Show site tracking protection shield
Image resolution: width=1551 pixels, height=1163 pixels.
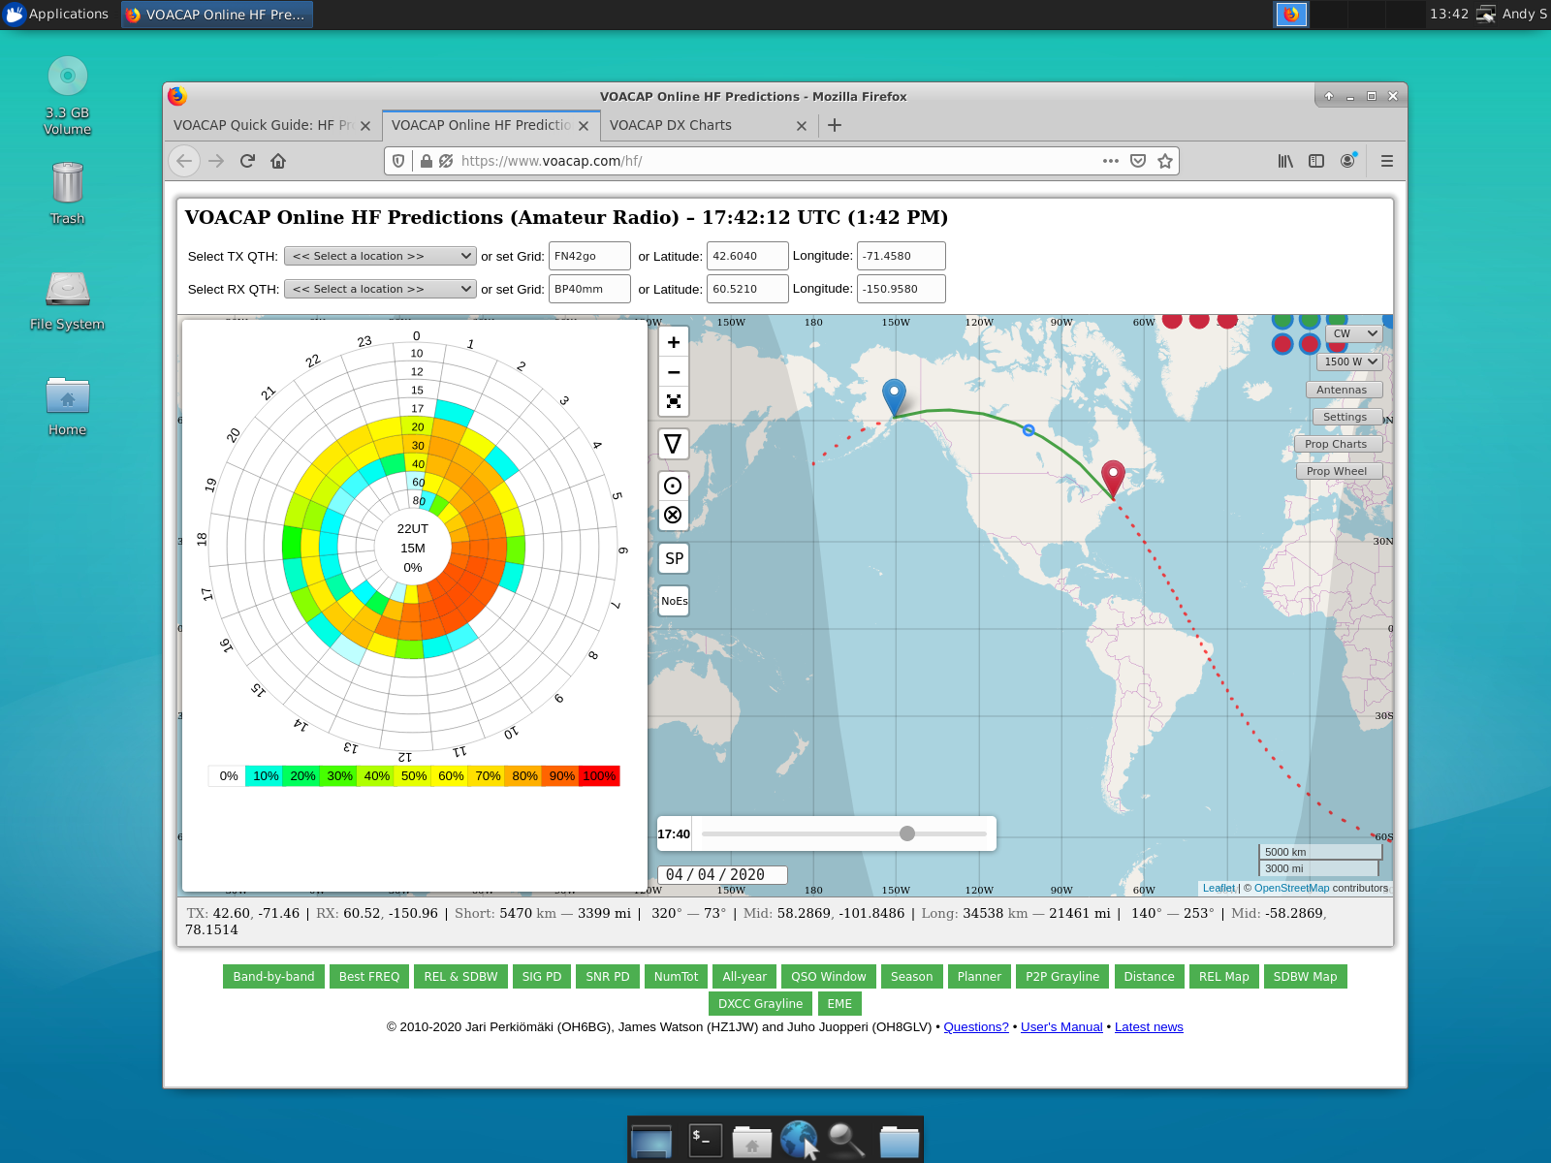click(398, 161)
